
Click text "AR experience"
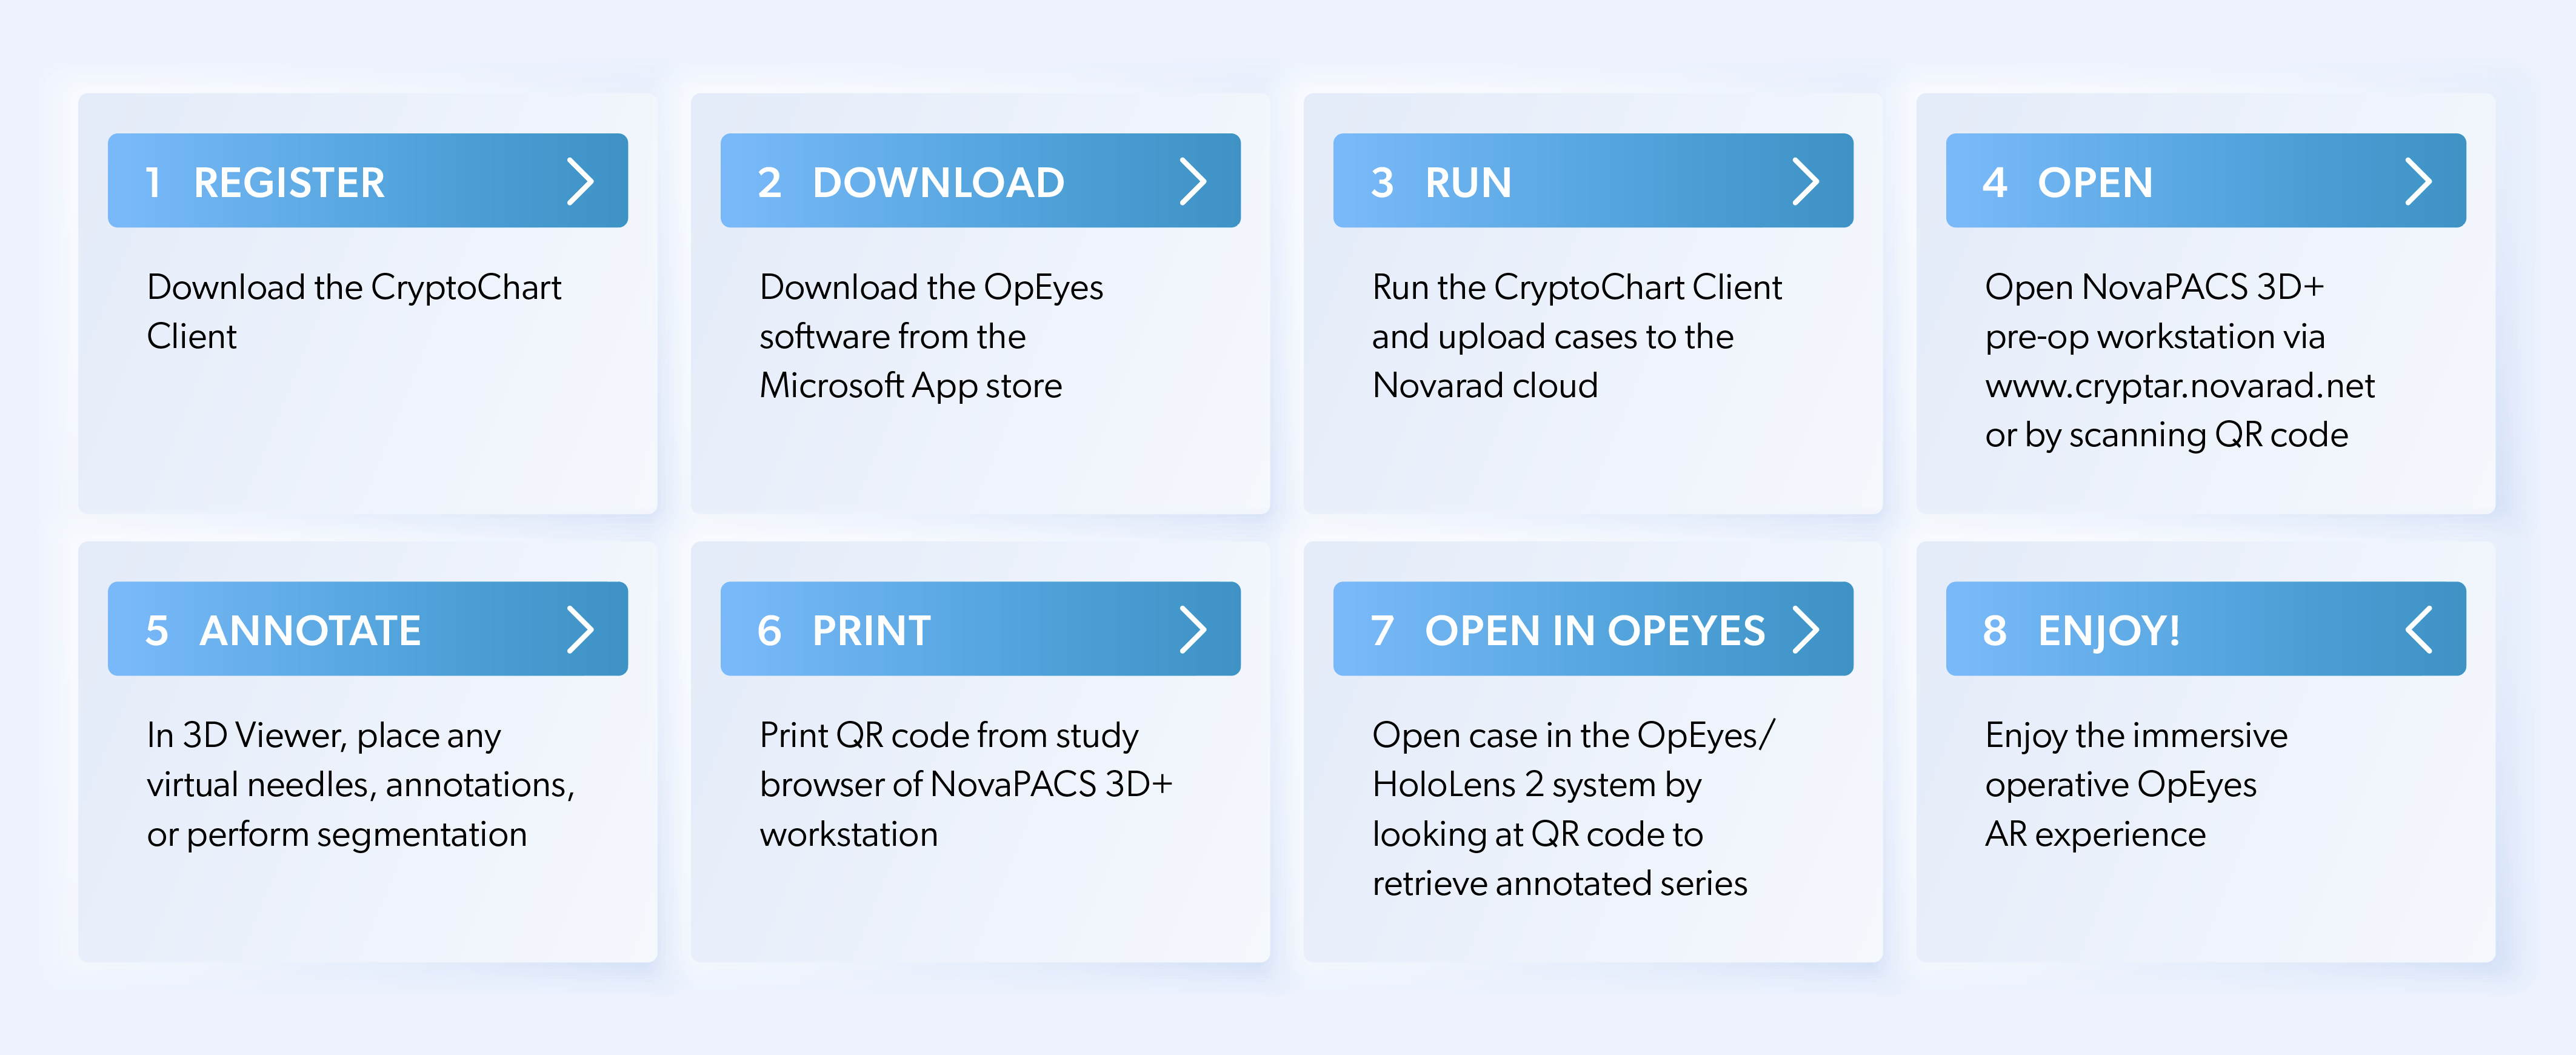(x=2095, y=835)
